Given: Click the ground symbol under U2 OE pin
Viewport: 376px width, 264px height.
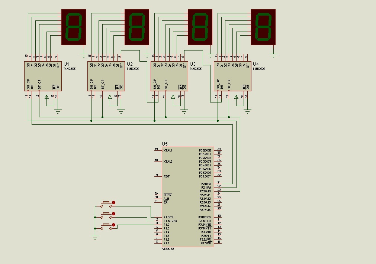Looking at the screenshot, I should click(x=121, y=111).
